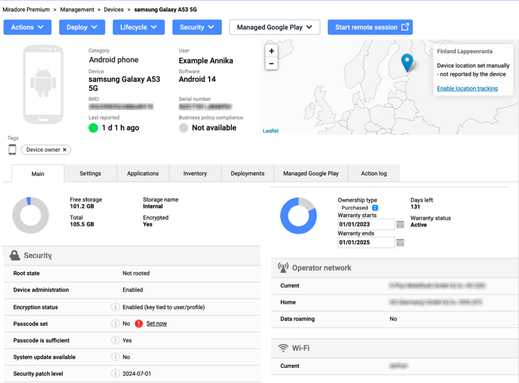Click the storage usage donut chart
This screenshot has width=519, height=383.
pos(30,215)
